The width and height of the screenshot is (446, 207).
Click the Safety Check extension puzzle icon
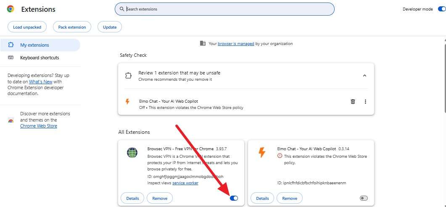[128, 76]
